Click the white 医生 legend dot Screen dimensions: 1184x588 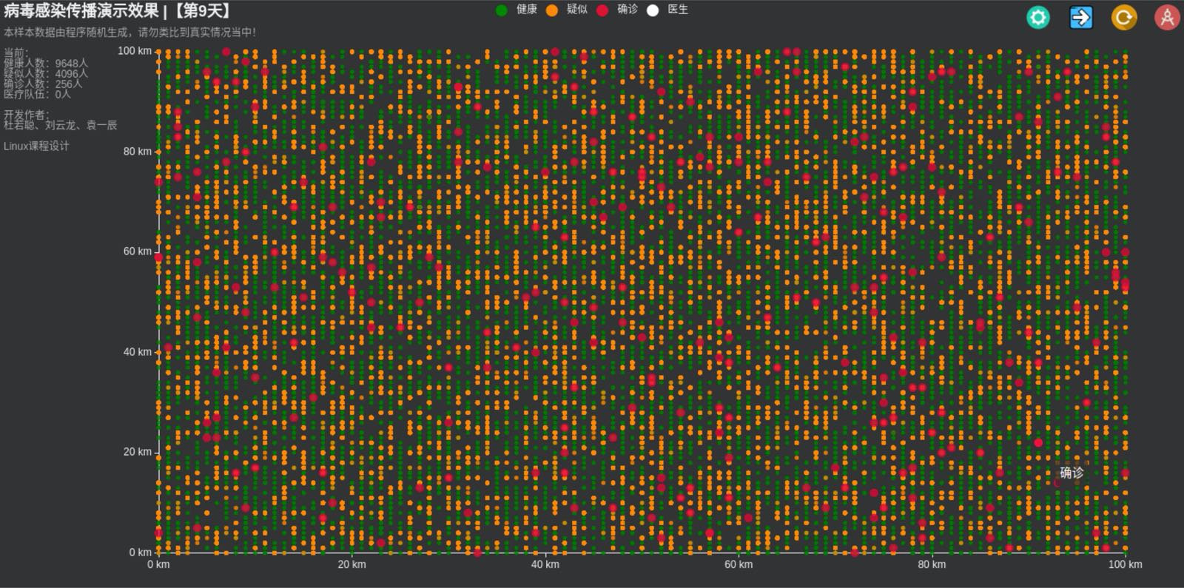point(653,10)
